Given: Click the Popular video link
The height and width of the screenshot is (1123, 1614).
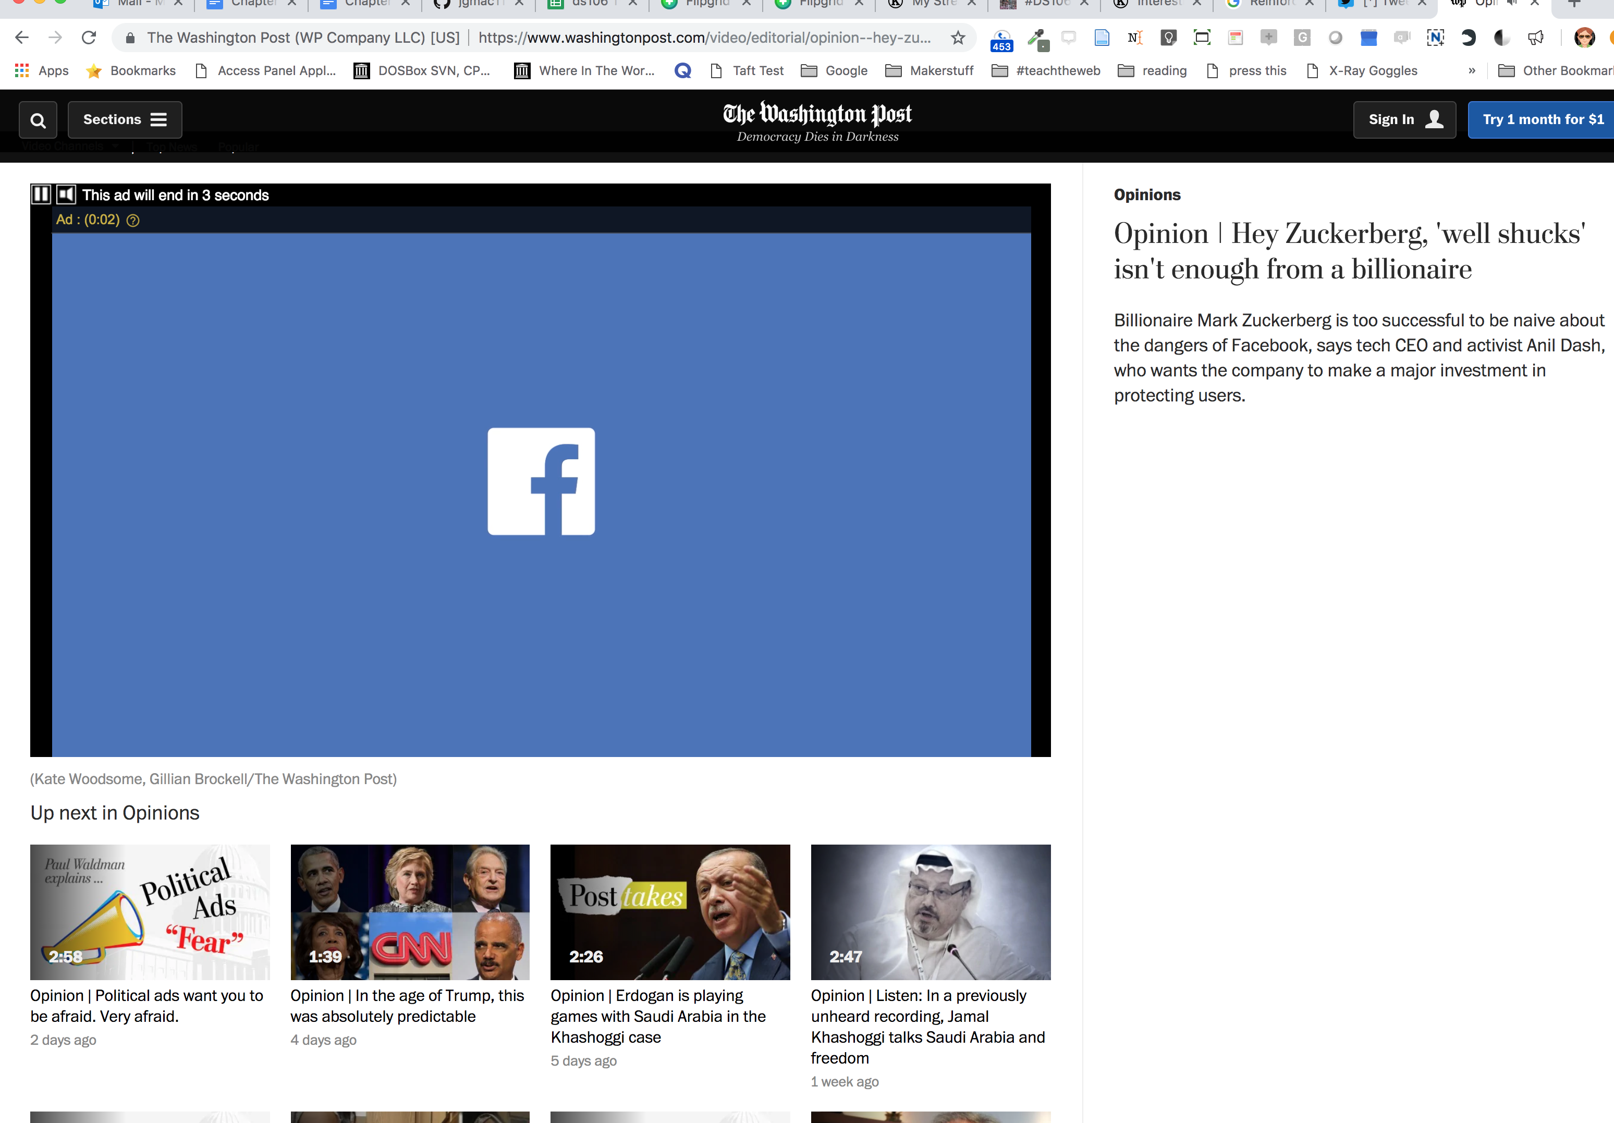Looking at the screenshot, I should [238, 147].
